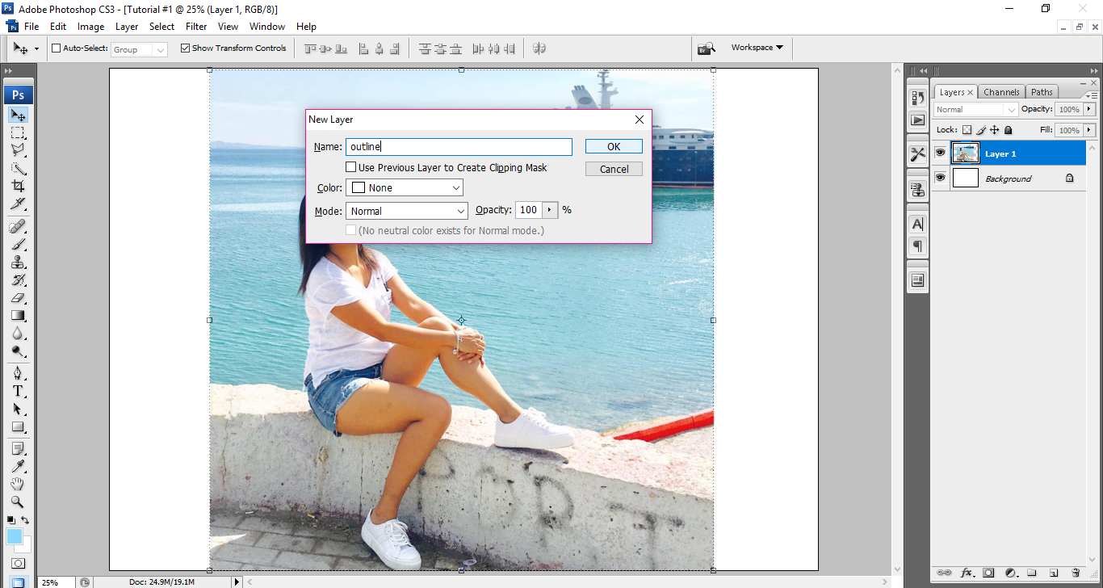Confirm new layer with OK button
Image resolution: width=1103 pixels, height=588 pixels.
coord(614,146)
